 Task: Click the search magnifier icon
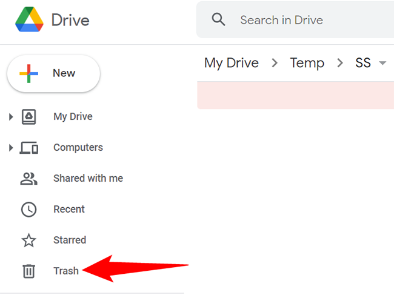(218, 20)
